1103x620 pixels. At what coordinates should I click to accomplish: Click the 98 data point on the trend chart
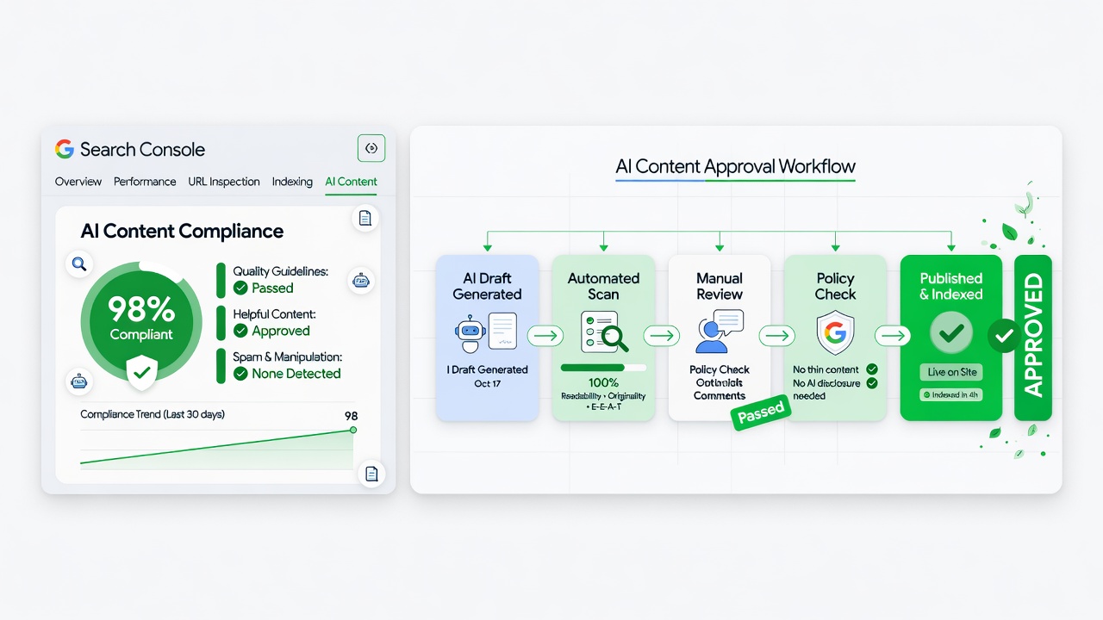(353, 429)
